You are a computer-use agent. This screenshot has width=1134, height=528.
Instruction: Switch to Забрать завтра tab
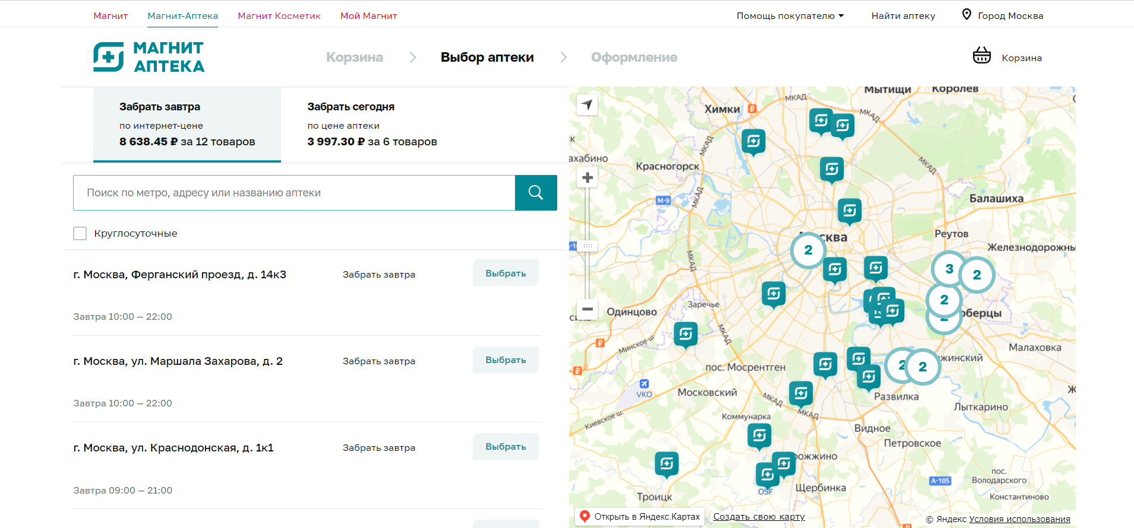187,125
